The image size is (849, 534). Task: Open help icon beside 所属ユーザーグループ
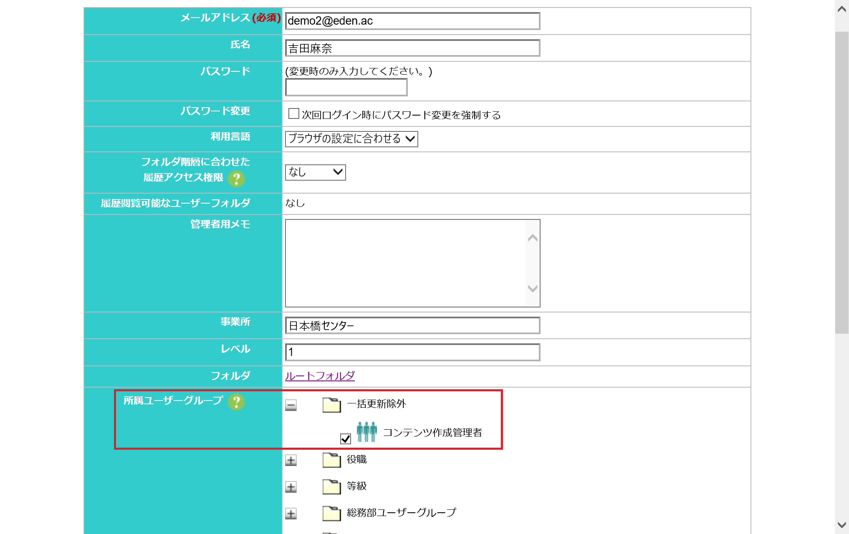pos(236,402)
